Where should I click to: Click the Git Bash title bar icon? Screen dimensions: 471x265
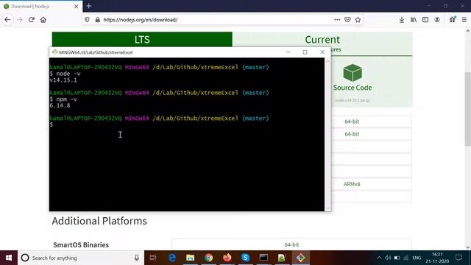click(54, 52)
